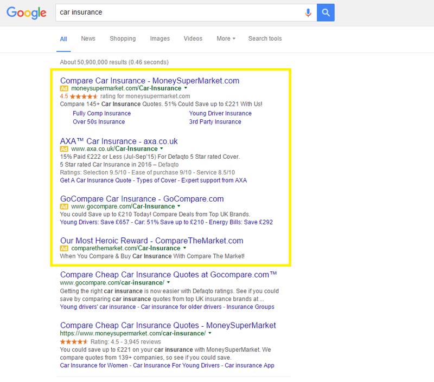Click the comparethemarket.com/Car-Insurance URL text

[x=126, y=248]
